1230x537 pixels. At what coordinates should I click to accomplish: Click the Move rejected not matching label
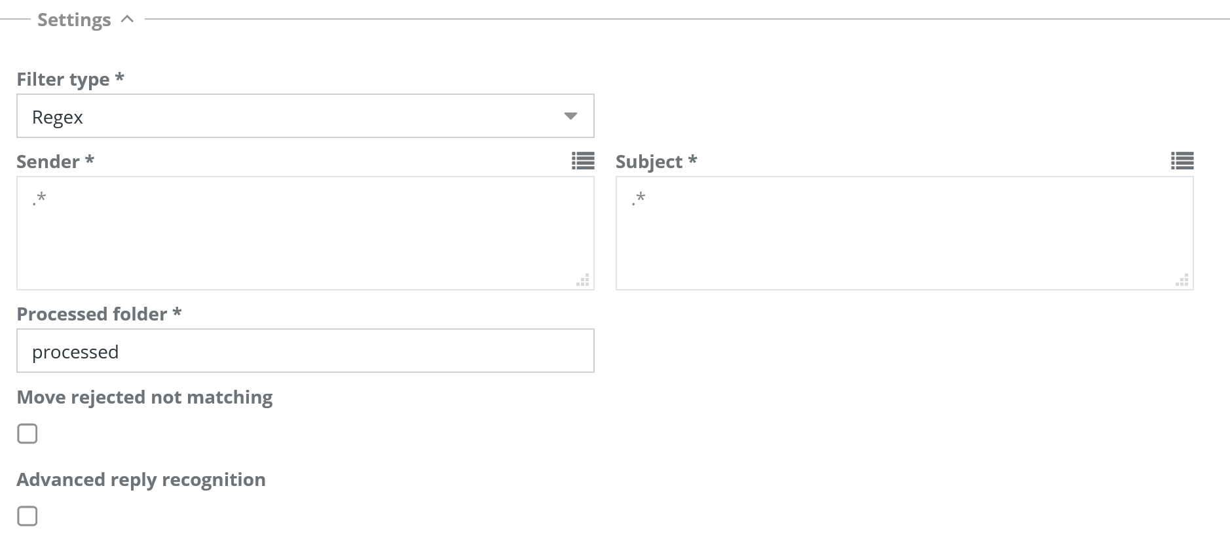tap(144, 398)
